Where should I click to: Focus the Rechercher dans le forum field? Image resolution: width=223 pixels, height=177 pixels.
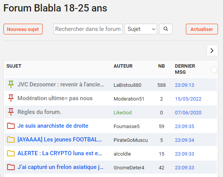(88, 29)
